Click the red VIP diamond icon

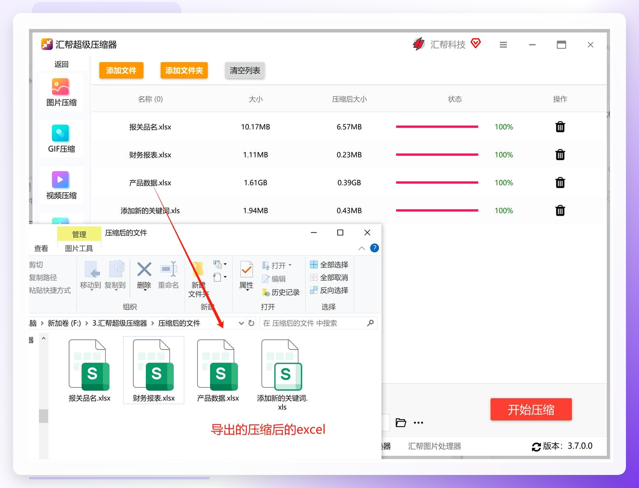476,44
